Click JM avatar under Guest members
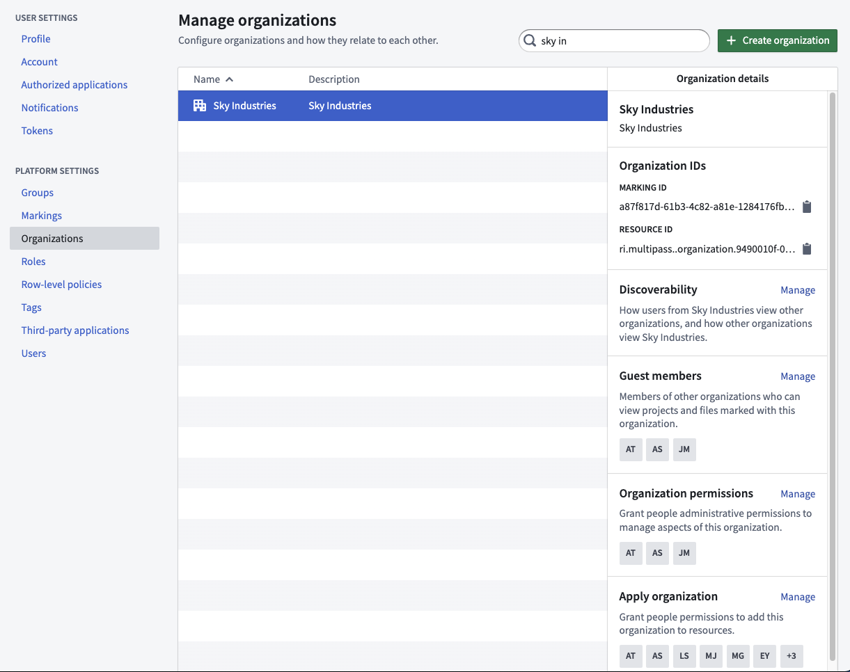Screen dimensions: 850x672 (x=684, y=449)
